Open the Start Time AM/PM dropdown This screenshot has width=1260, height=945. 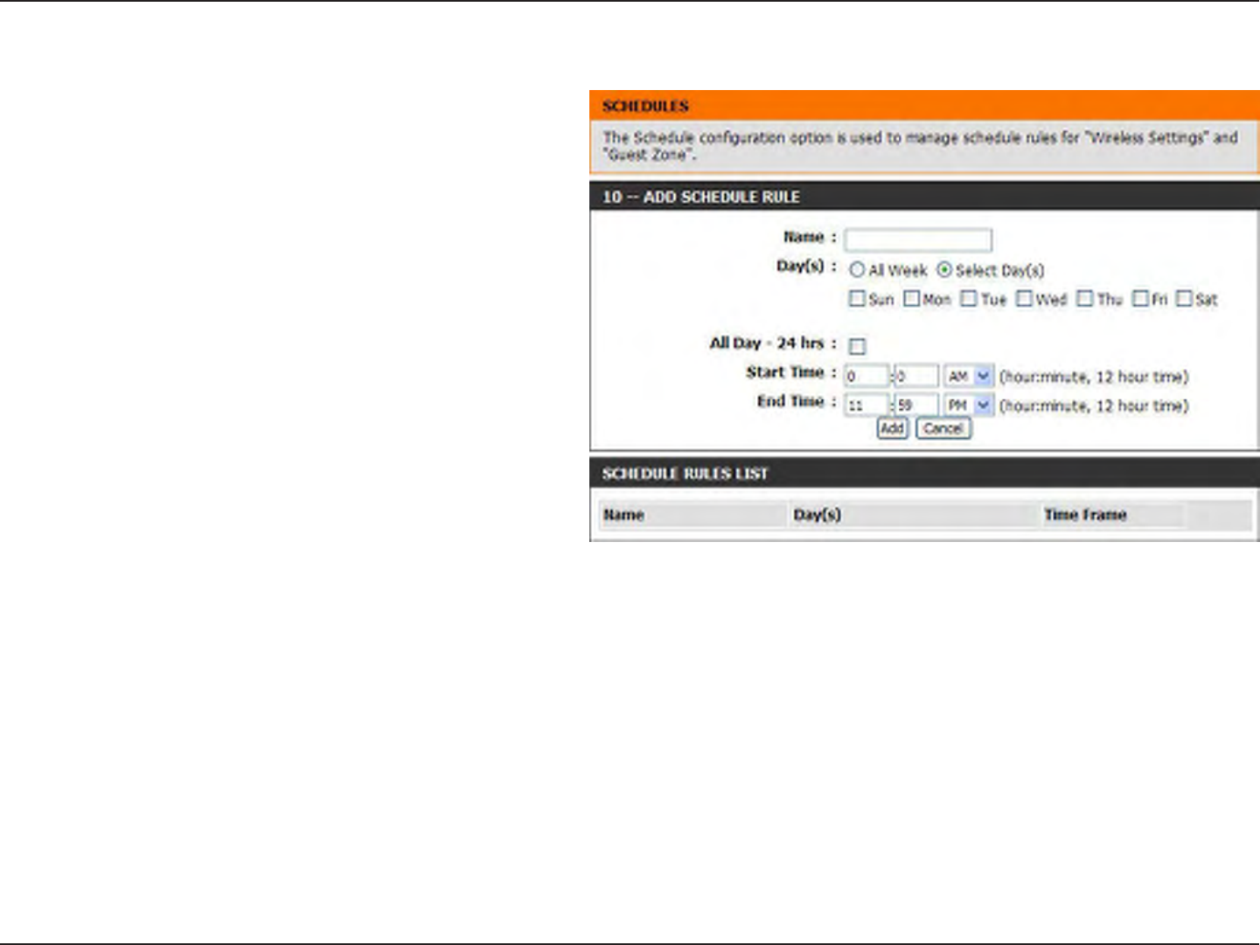(x=969, y=377)
